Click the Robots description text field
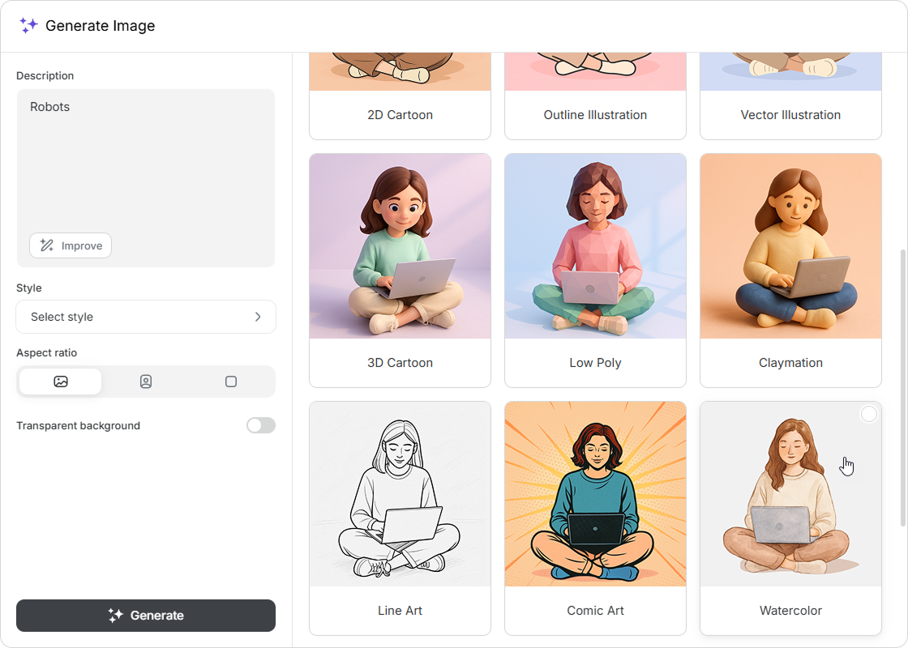This screenshot has height=648, width=908. (x=146, y=162)
